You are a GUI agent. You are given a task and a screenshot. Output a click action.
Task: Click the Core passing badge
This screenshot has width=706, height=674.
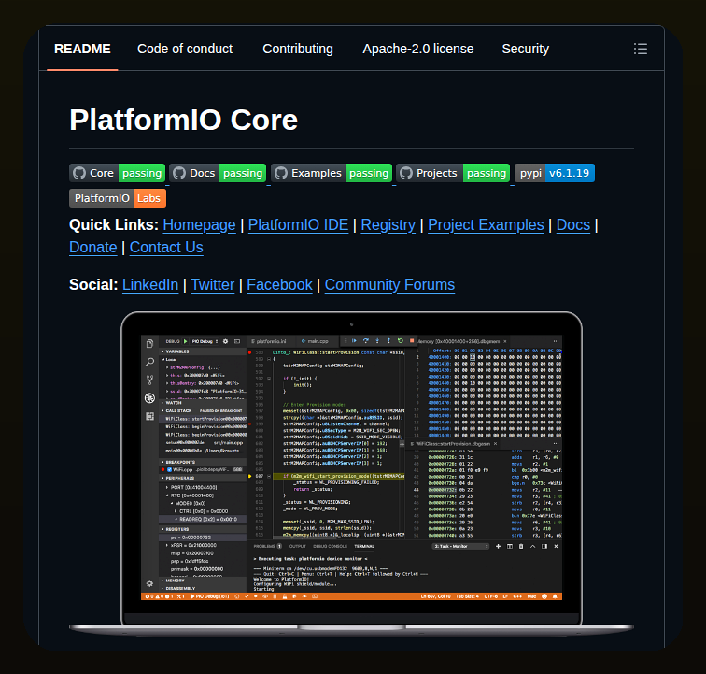[x=117, y=173]
